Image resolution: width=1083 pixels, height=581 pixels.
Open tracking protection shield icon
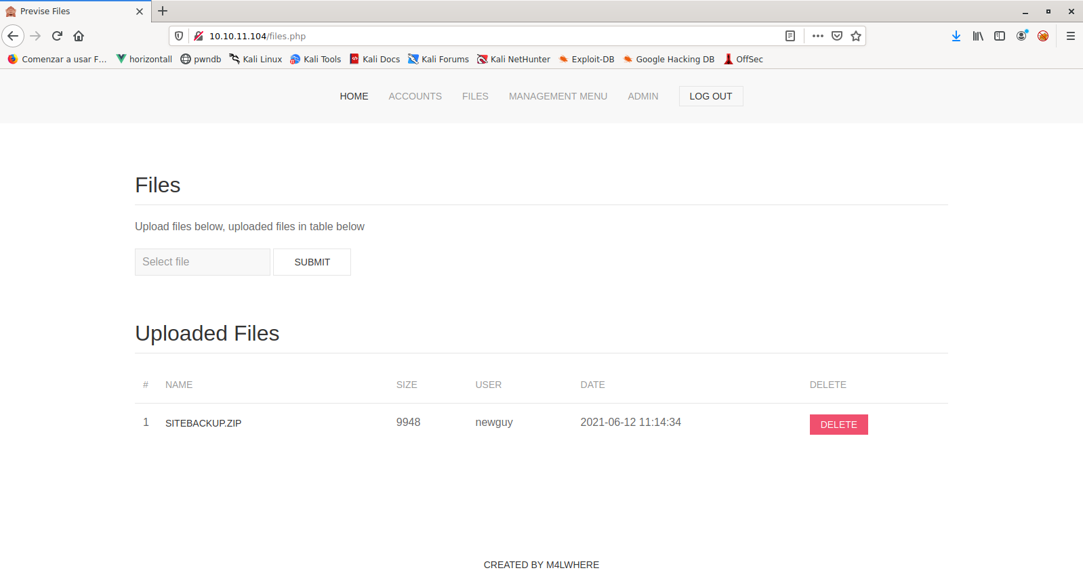coord(179,36)
